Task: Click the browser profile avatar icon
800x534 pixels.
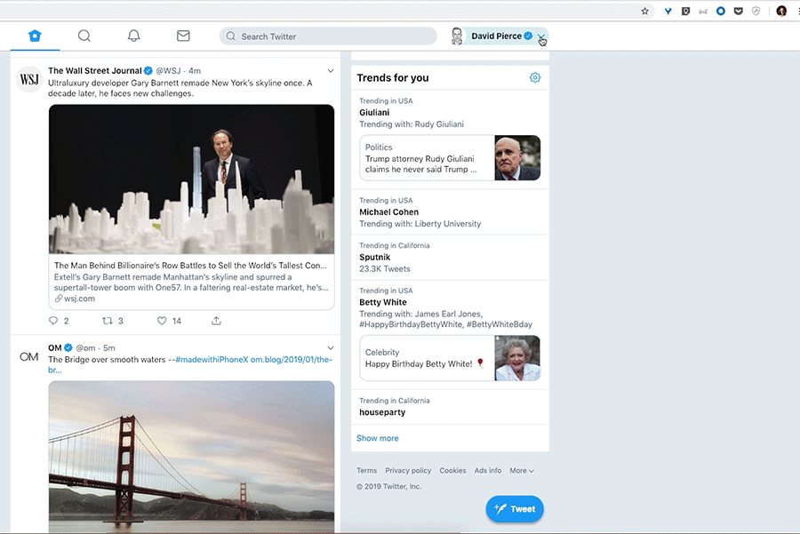Action: (x=781, y=11)
